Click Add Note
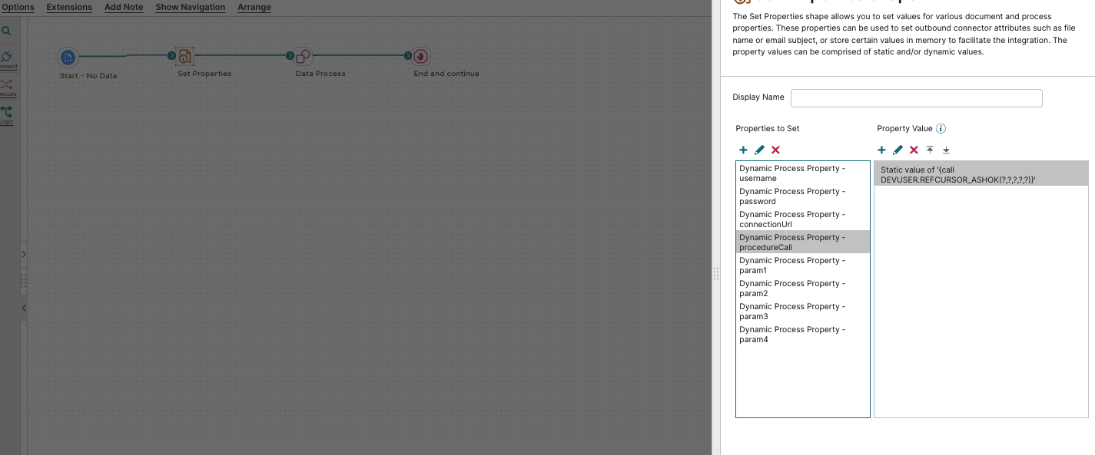 coord(123,7)
